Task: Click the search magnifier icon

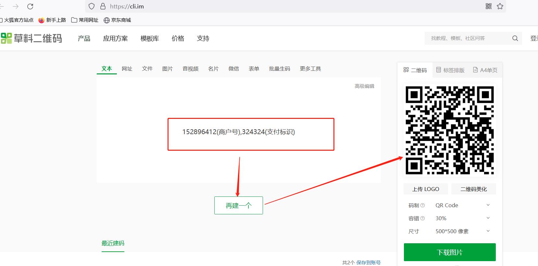Action: click(515, 38)
